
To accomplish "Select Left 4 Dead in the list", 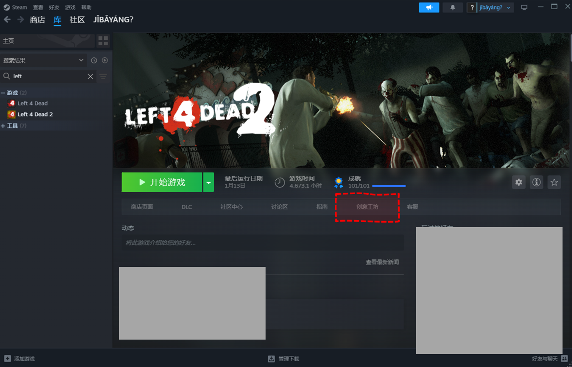I will [32, 103].
